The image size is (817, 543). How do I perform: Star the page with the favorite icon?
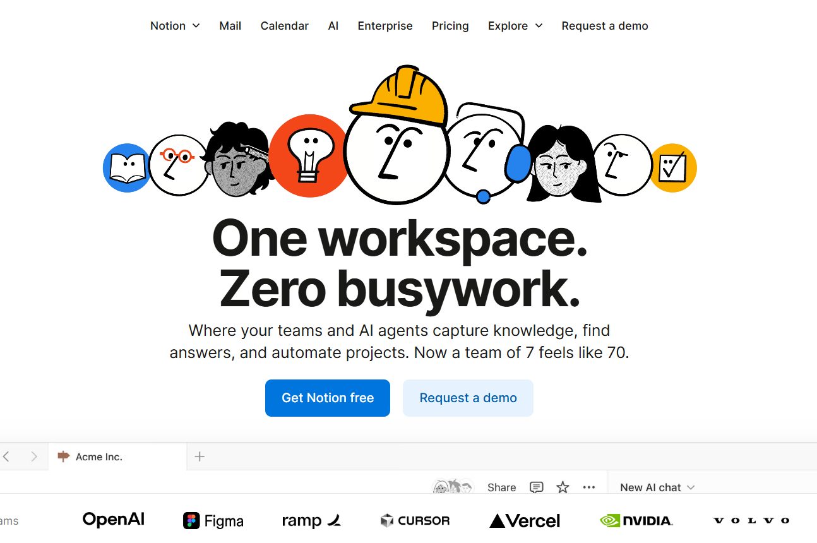(563, 487)
